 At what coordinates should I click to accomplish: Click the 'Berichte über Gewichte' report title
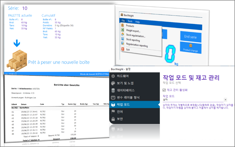(67, 85)
